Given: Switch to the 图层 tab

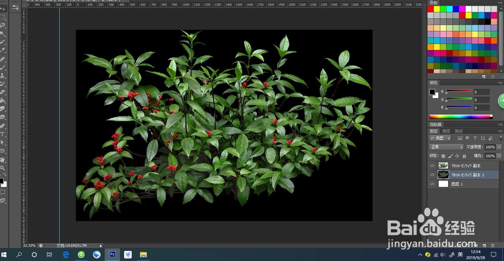Looking at the screenshot, I should click(433, 131).
